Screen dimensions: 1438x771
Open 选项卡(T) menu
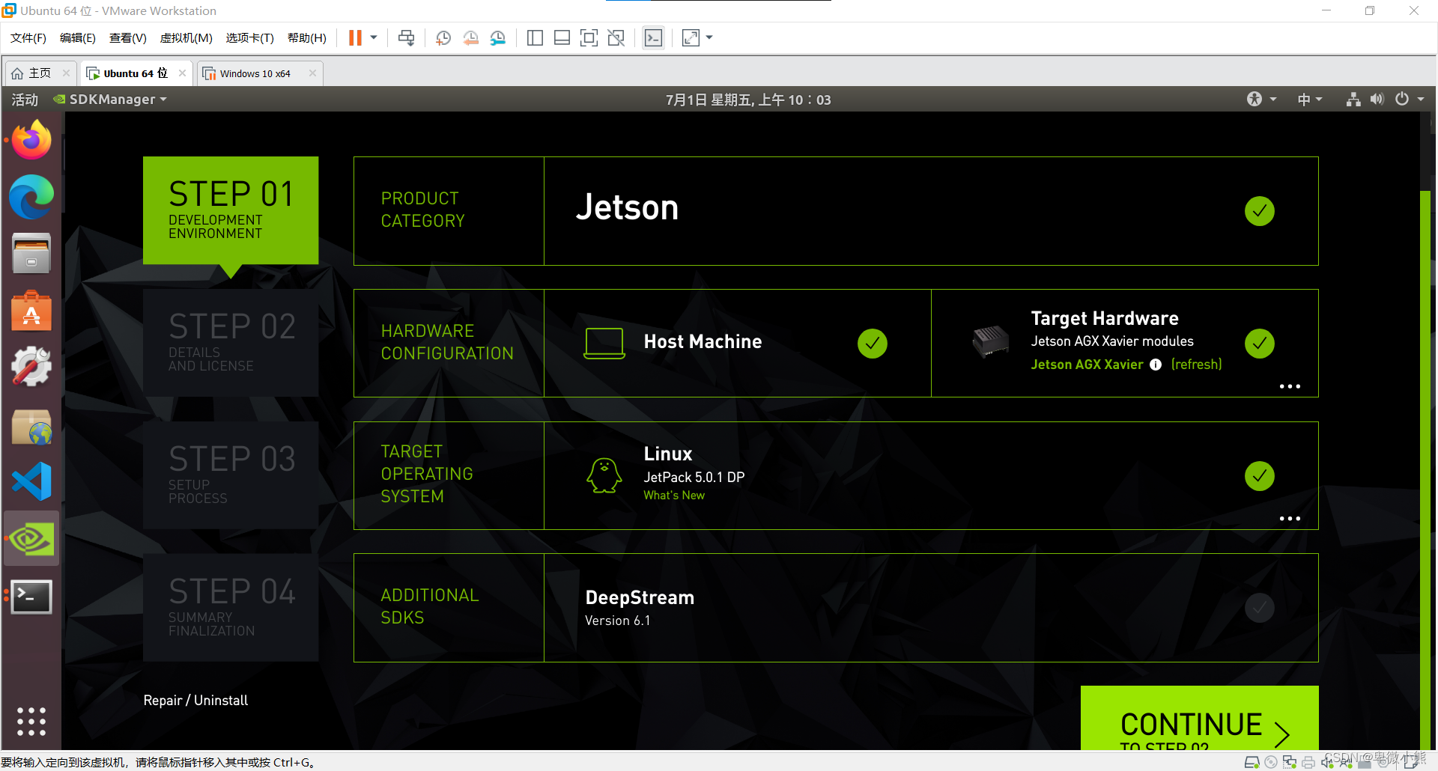[250, 38]
